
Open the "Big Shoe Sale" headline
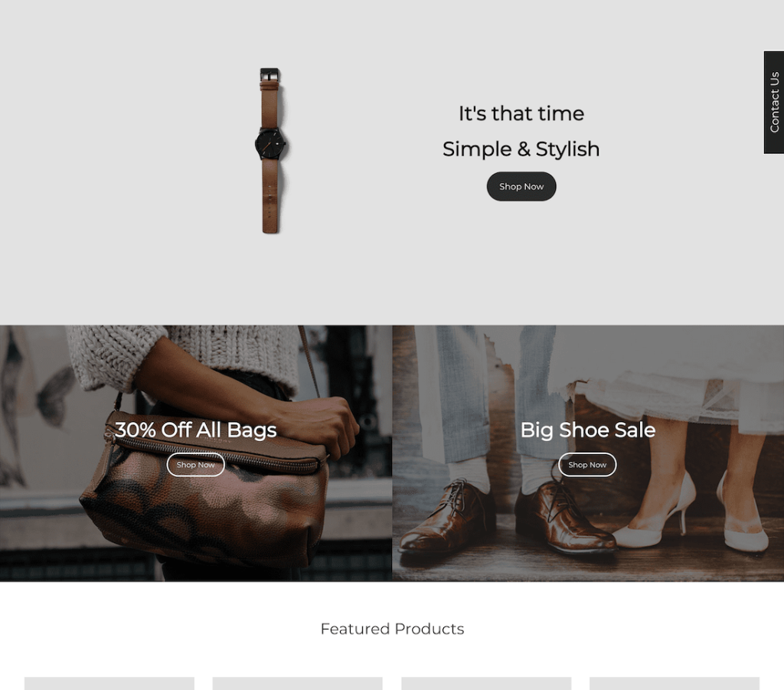click(x=587, y=430)
